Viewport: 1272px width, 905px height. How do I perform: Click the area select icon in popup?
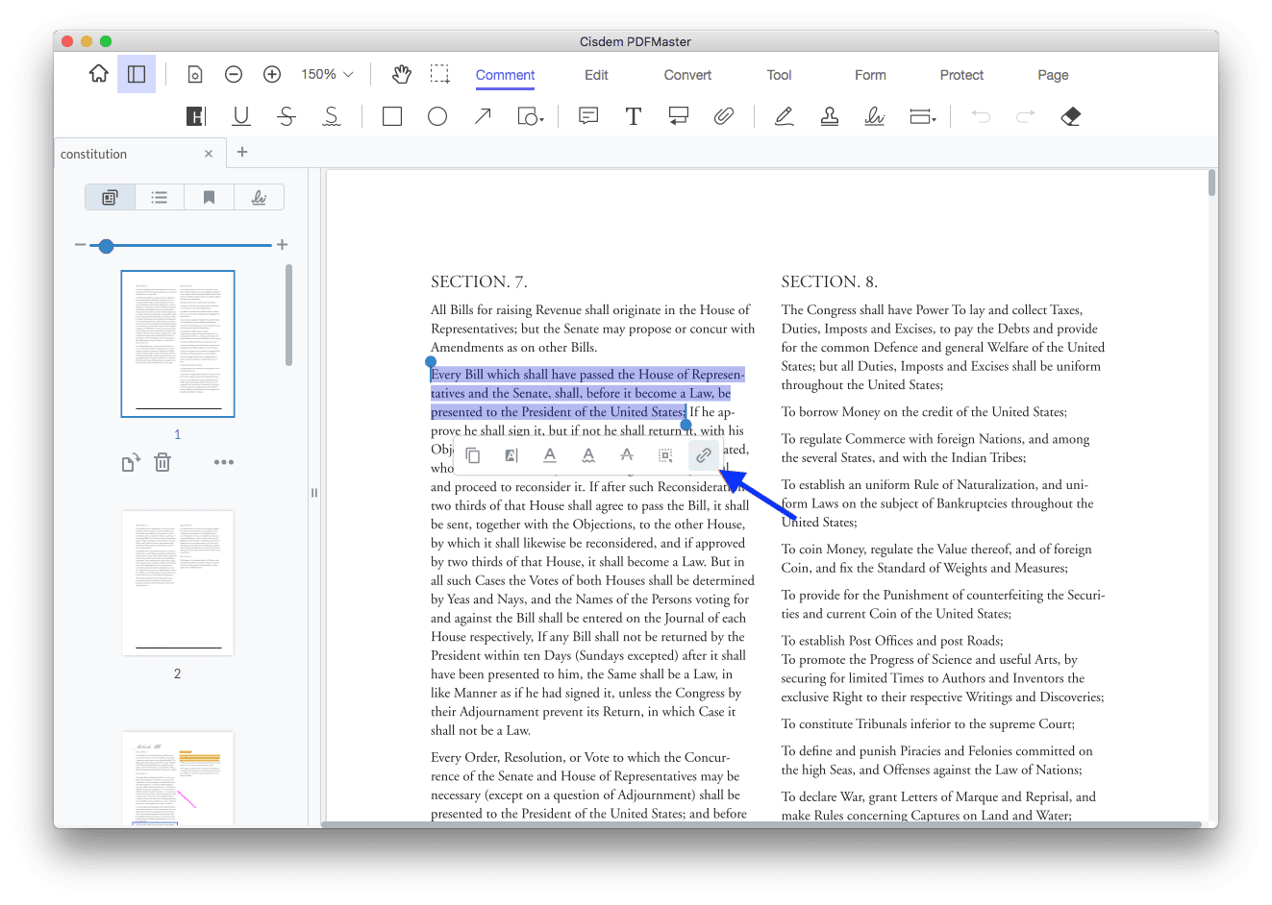tap(665, 455)
